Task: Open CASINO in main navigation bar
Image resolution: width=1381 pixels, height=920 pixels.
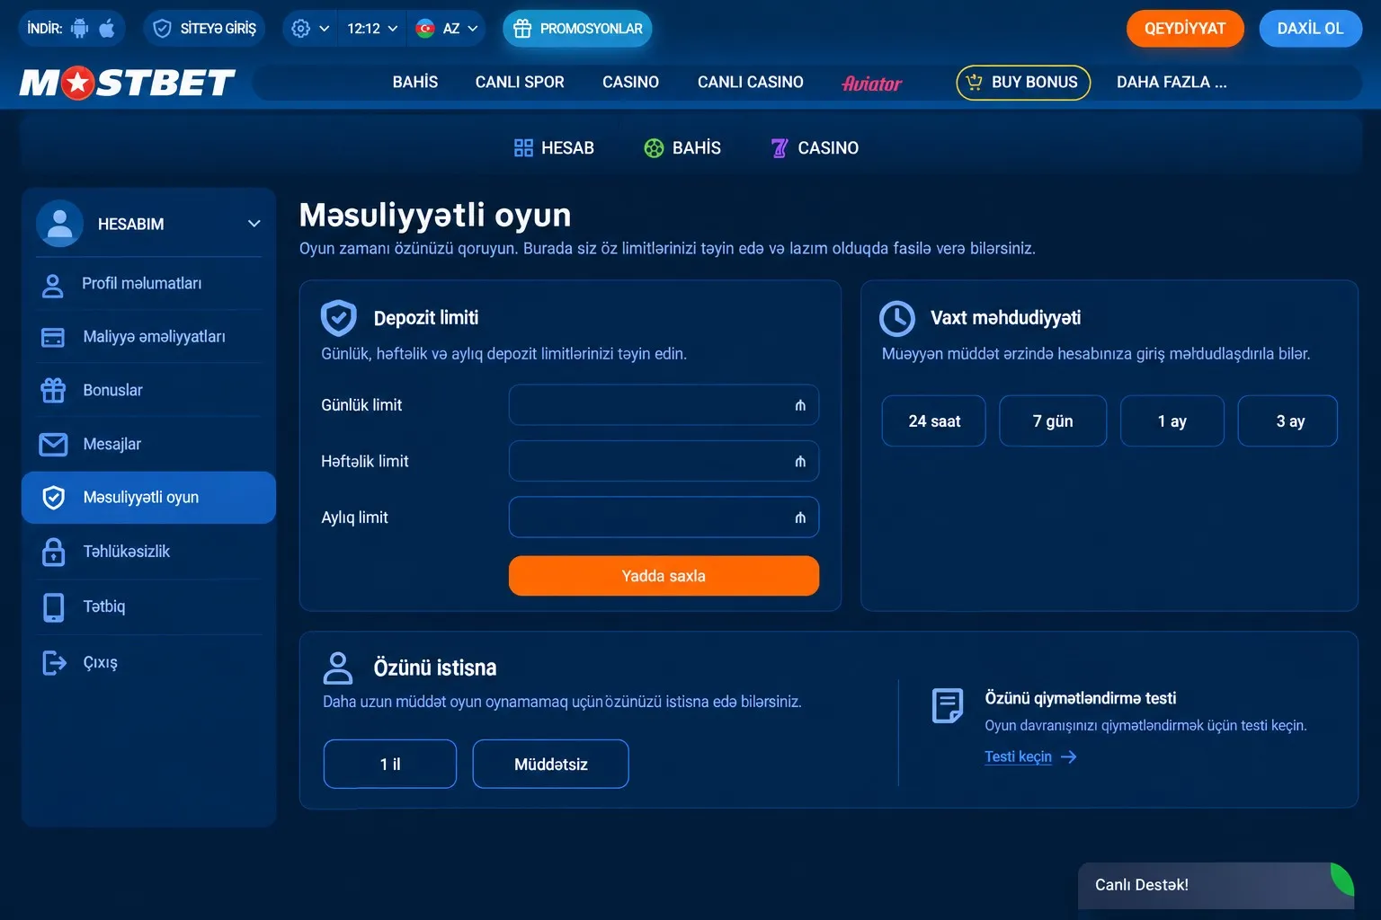Action: point(630,83)
